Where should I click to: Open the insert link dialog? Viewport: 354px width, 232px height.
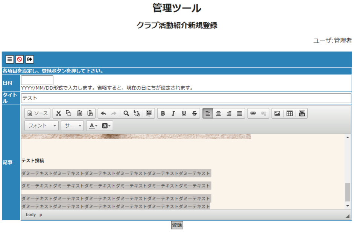point(253,113)
